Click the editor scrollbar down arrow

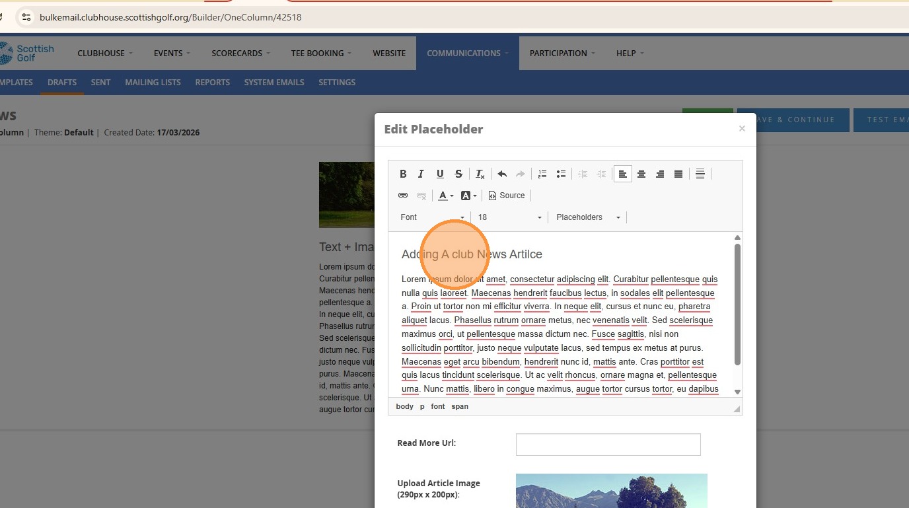click(x=737, y=392)
